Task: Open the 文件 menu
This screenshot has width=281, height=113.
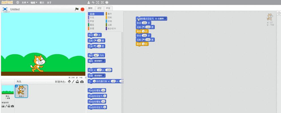Action: (25, 3)
